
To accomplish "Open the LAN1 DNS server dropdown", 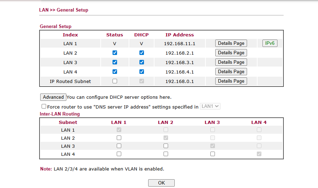I will click(210, 106).
